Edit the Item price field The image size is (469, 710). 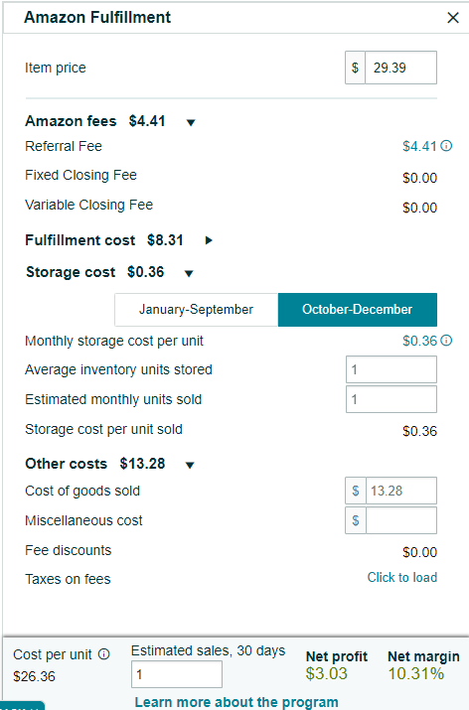pyautogui.click(x=400, y=68)
